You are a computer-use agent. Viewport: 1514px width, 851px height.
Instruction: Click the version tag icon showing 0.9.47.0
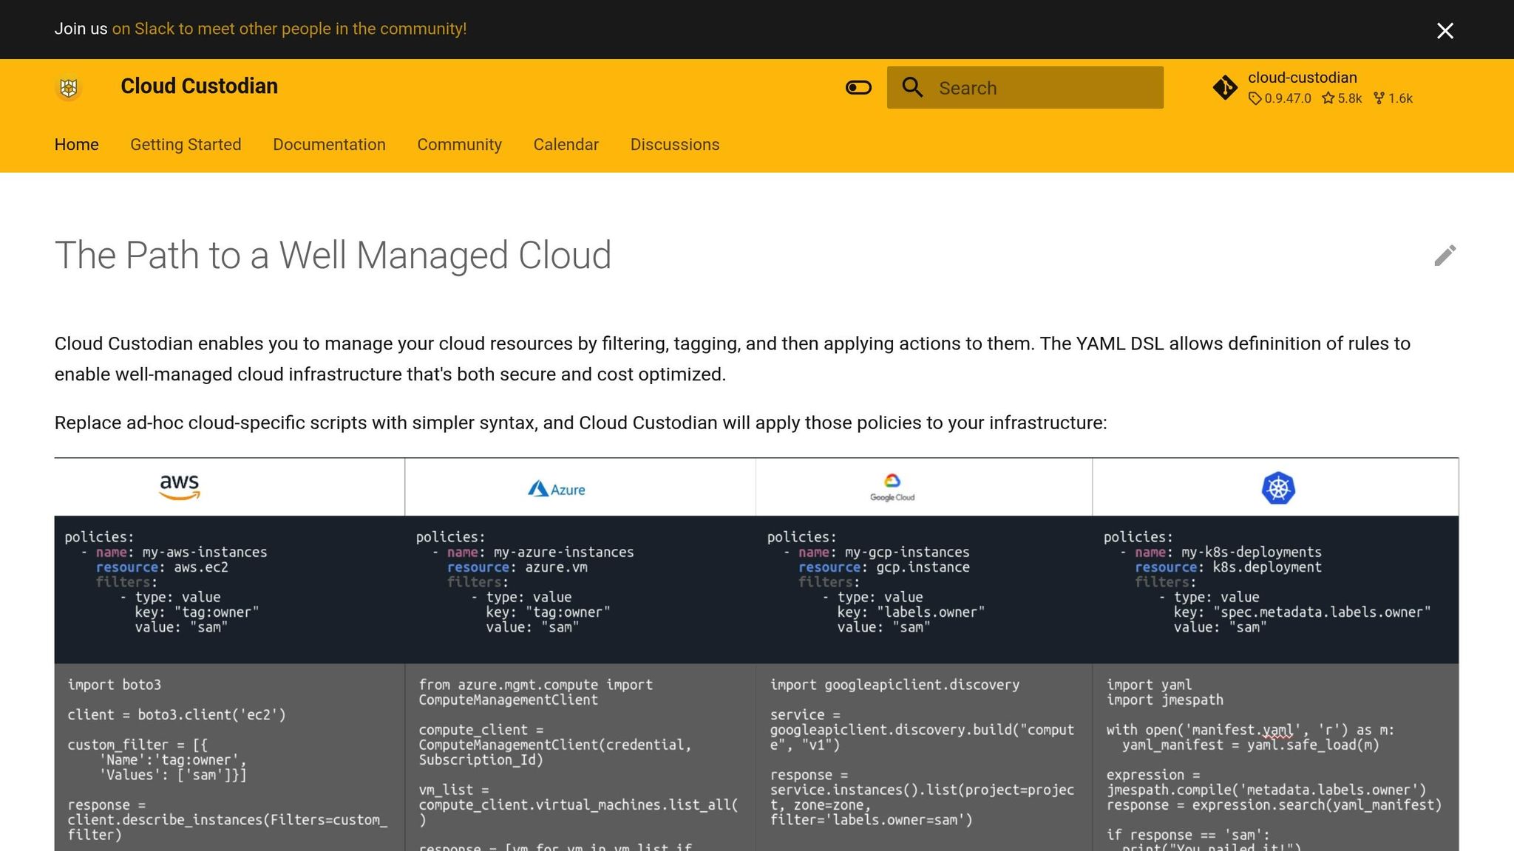tap(1254, 98)
